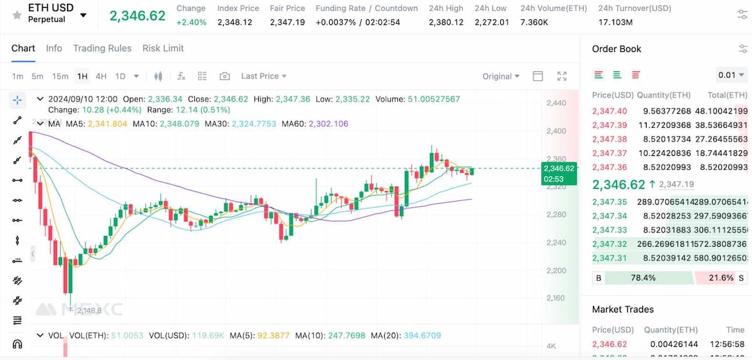Select the 15m timeframe
The image size is (752, 360).
point(60,76)
